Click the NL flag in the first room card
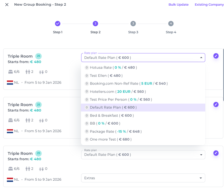The height and width of the screenshot is (190, 224). coord(10,82)
